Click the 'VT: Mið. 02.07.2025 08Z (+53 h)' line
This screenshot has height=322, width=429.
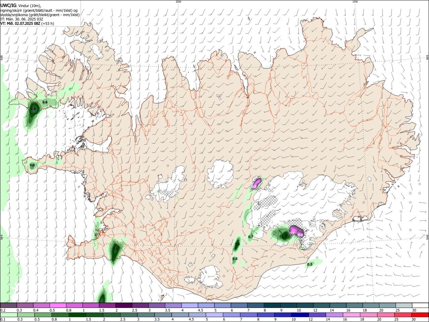point(27,23)
